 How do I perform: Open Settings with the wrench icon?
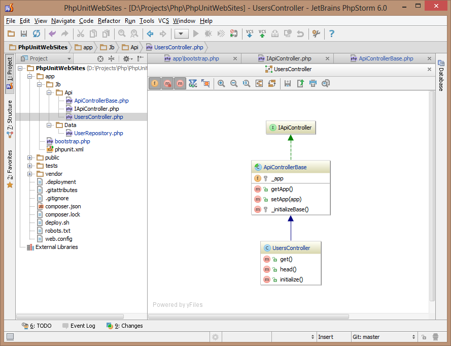click(316, 34)
